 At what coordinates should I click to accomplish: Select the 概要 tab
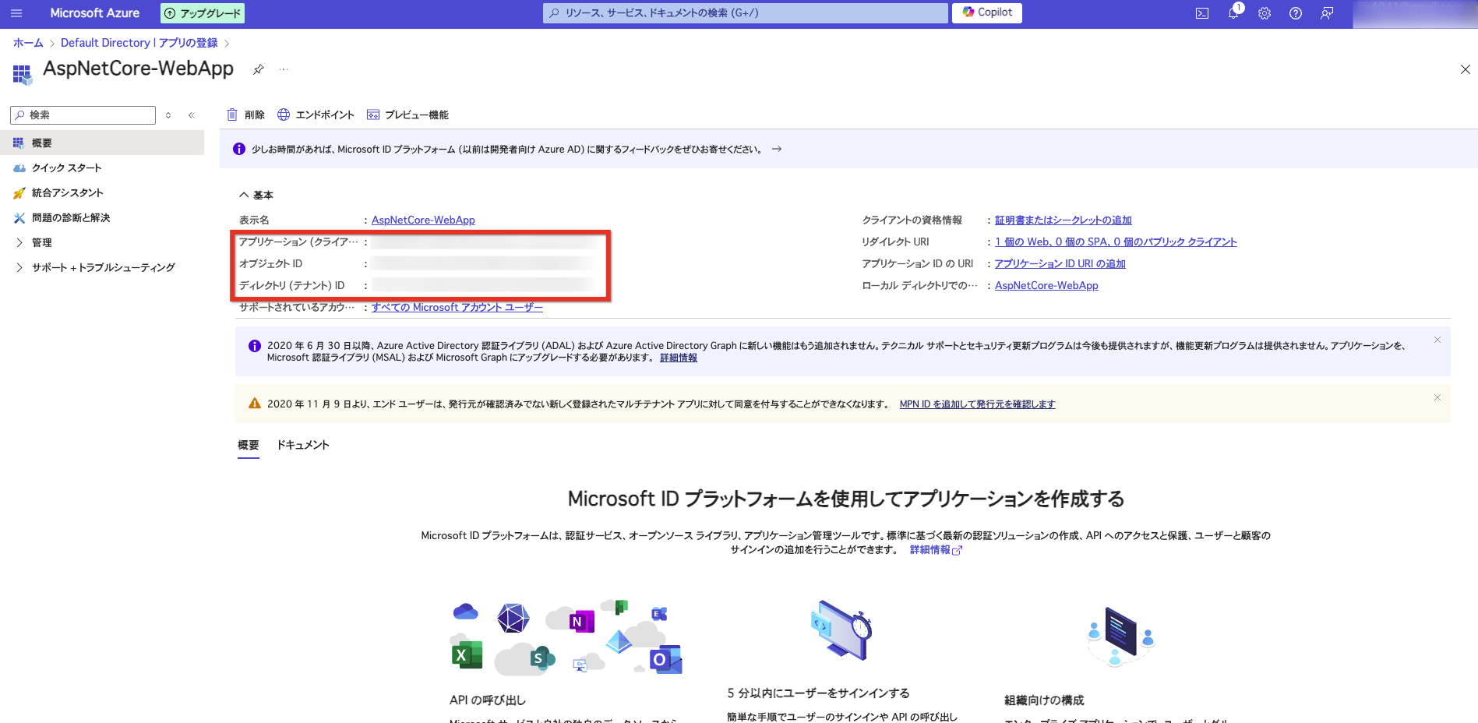(249, 445)
